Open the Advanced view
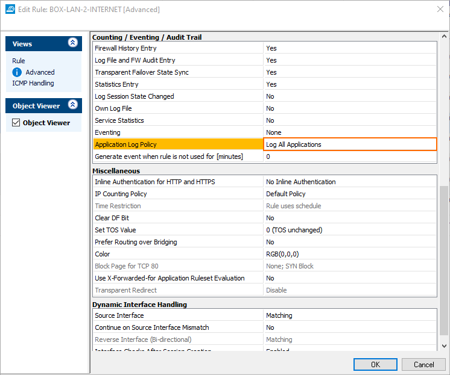 click(x=40, y=72)
